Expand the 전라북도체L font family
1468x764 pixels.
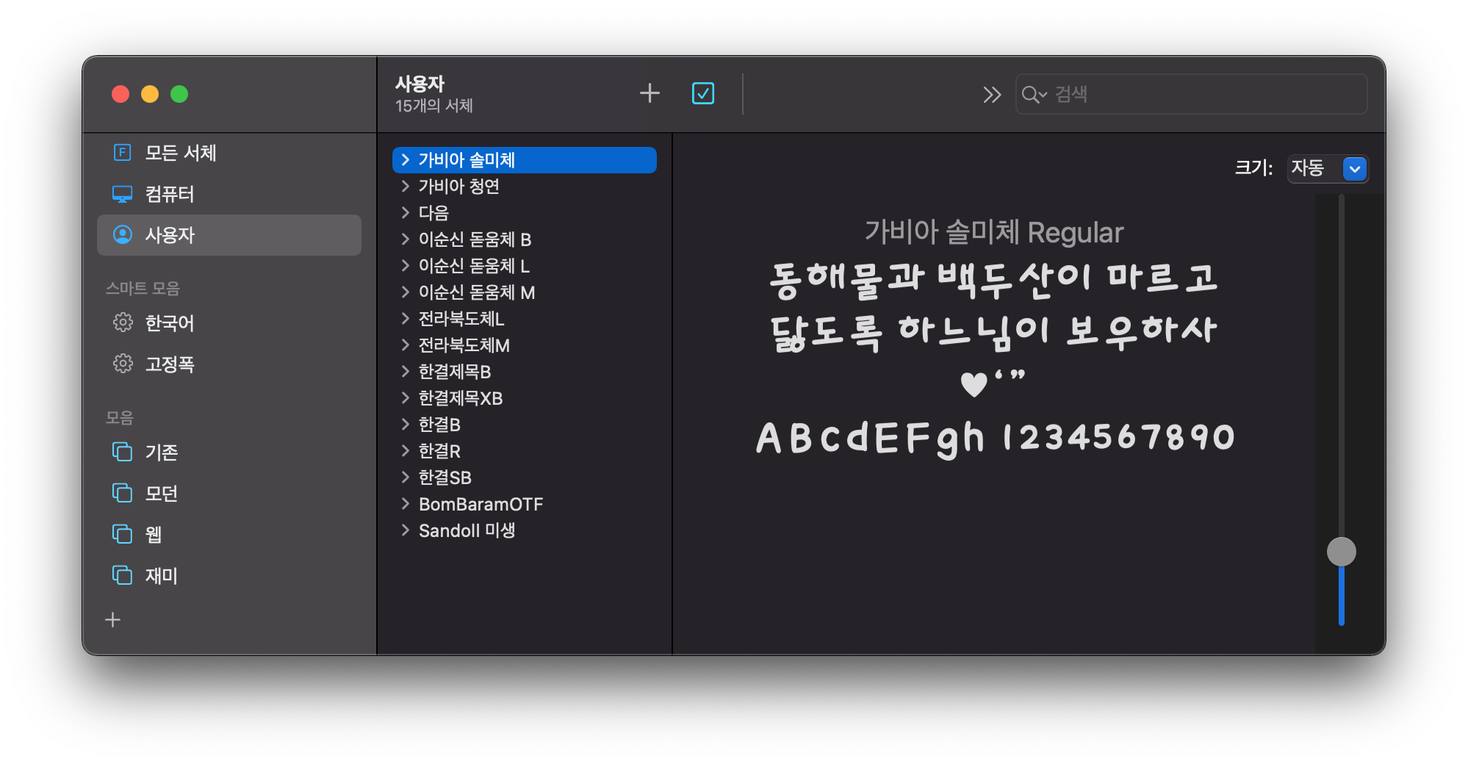(x=405, y=318)
